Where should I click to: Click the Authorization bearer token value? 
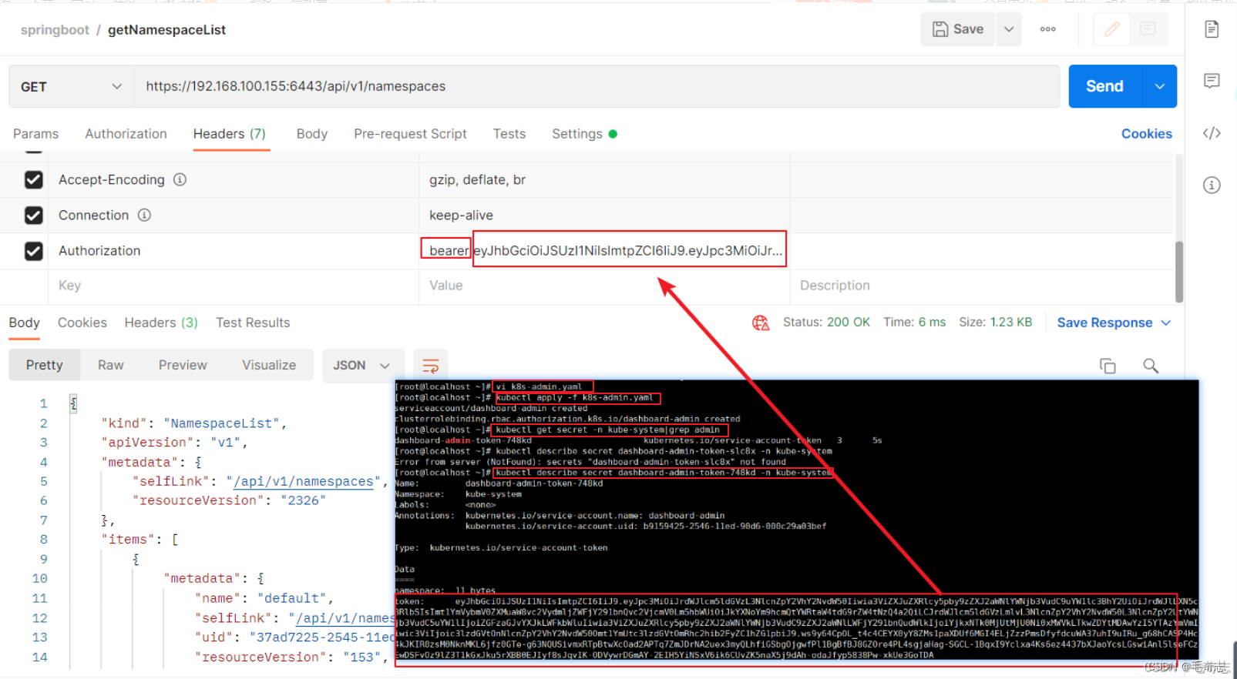(x=605, y=251)
